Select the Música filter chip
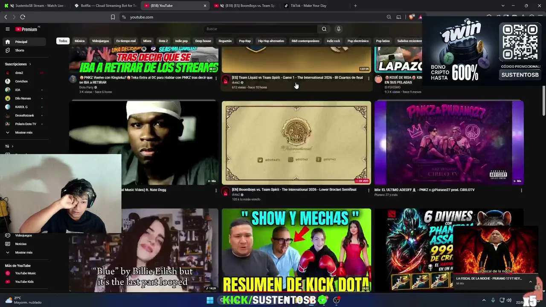Image resolution: width=546 pixels, height=307 pixels. (x=80, y=41)
